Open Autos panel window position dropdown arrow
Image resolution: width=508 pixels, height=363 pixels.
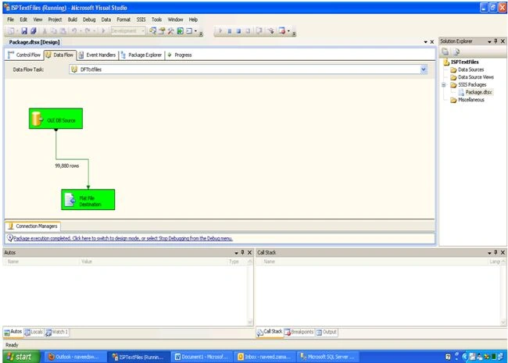coord(237,253)
